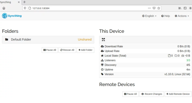The height and width of the screenshot is (103, 192).
Task: Open the Firefox library icon
Action: (180, 8)
